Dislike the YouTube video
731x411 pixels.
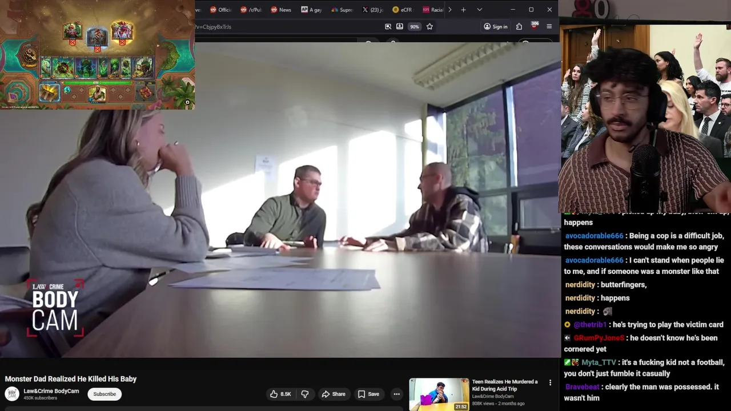[305, 394]
